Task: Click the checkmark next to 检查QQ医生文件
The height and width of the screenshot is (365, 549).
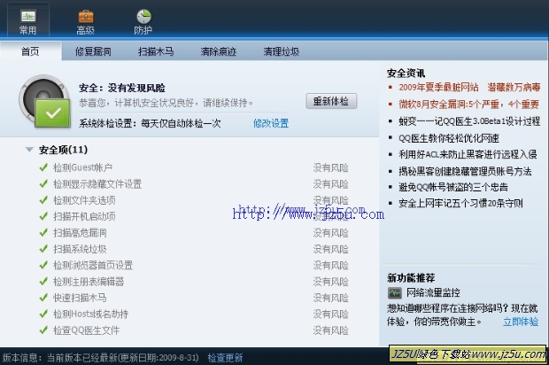Action: click(43, 330)
